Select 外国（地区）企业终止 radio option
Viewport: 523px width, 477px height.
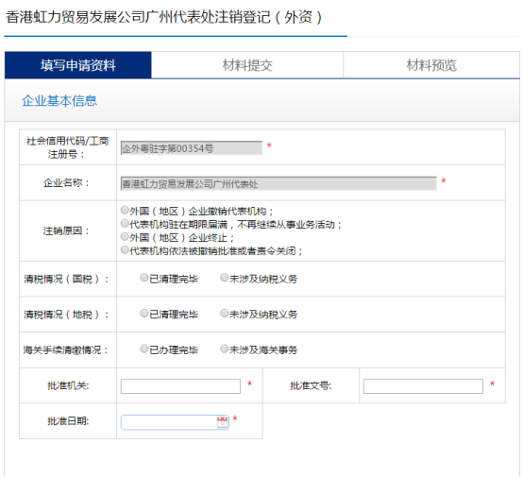(125, 237)
